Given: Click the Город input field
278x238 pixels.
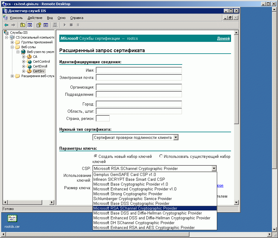Looking at the screenshot, I should [139, 104].
